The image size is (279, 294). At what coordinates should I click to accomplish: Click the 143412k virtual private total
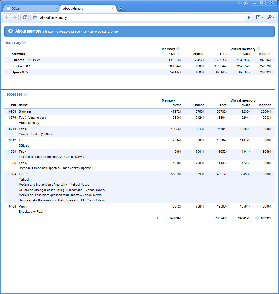click(244, 218)
